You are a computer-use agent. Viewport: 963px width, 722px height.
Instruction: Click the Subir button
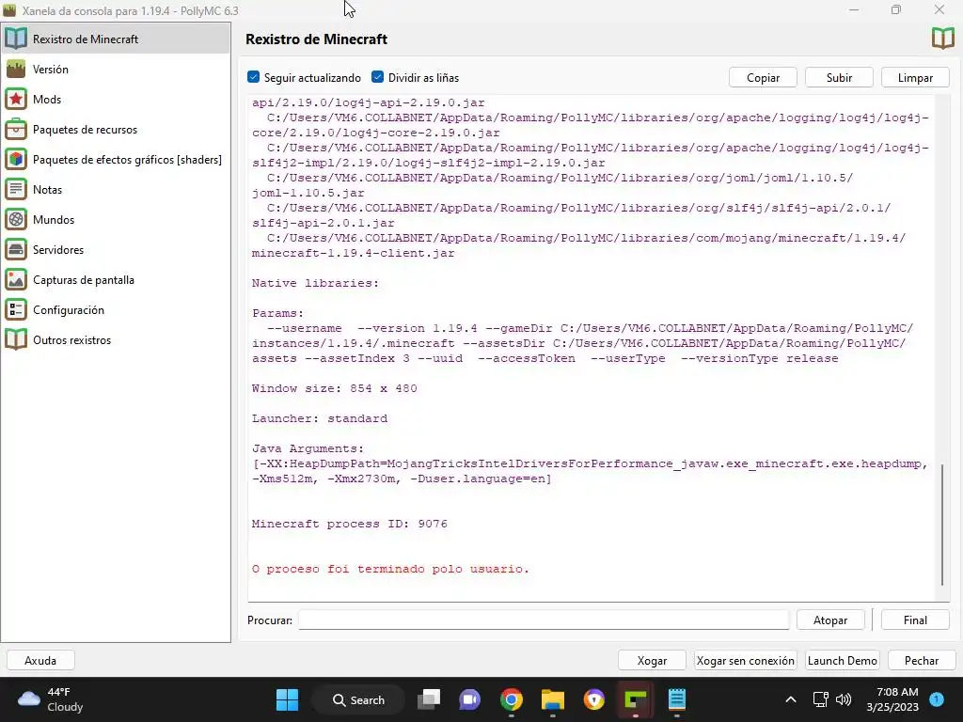coord(839,77)
